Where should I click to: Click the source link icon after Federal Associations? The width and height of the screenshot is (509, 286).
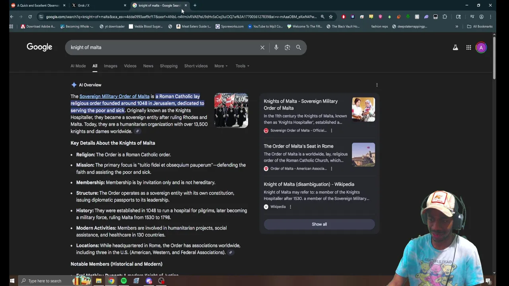(230, 253)
